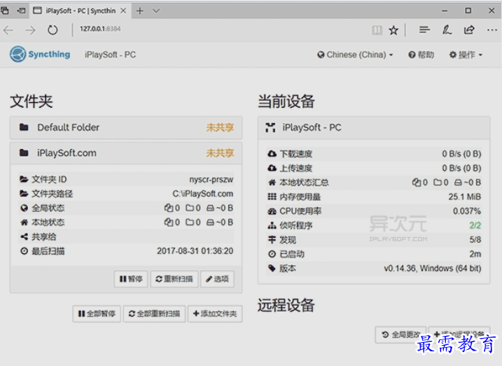This screenshot has height=366, width=502.
Task: Open the tab preview chevron dropdown
Action: (156, 10)
